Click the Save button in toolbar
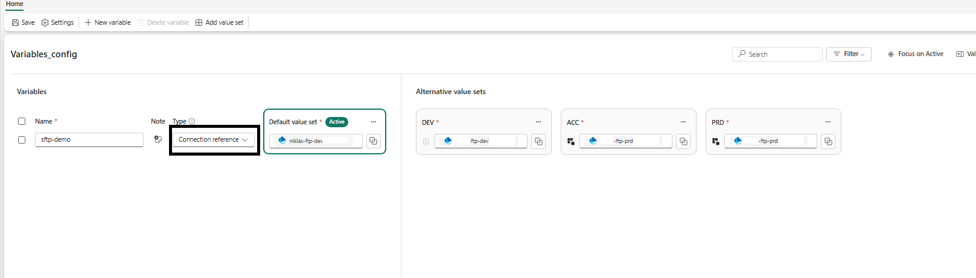Screen dimensions: 976x278 click(x=24, y=22)
